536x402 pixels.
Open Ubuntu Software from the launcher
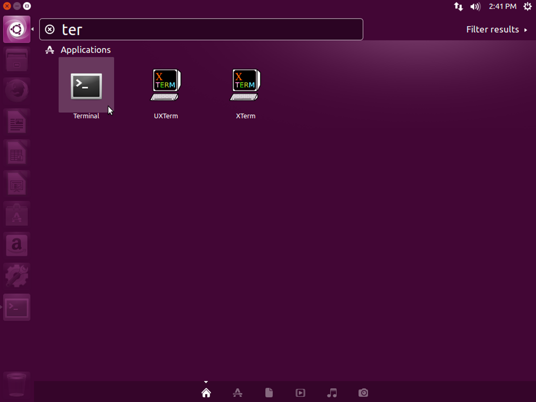(x=17, y=214)
